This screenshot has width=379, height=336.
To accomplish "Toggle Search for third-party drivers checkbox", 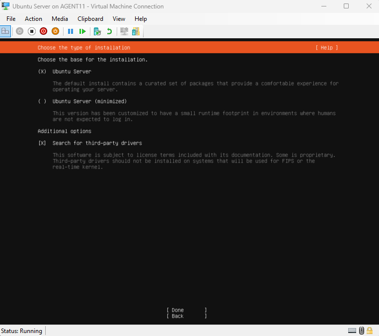I will (x=42, y=143).
